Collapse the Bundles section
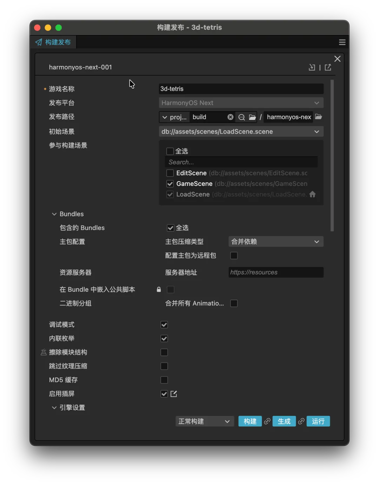The height and width of the screenshot is (485, 379). tap(54, 214)
